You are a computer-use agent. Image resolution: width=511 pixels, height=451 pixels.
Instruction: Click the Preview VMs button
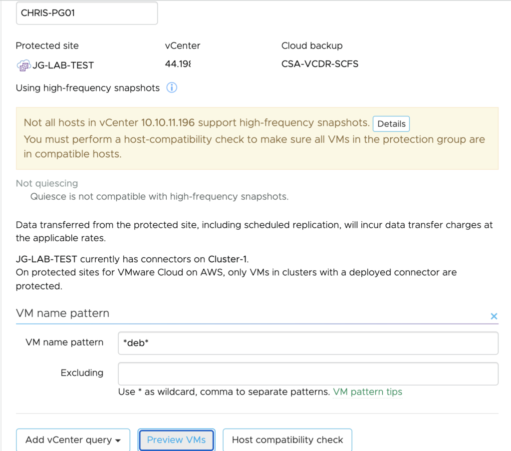pos(176,440)
